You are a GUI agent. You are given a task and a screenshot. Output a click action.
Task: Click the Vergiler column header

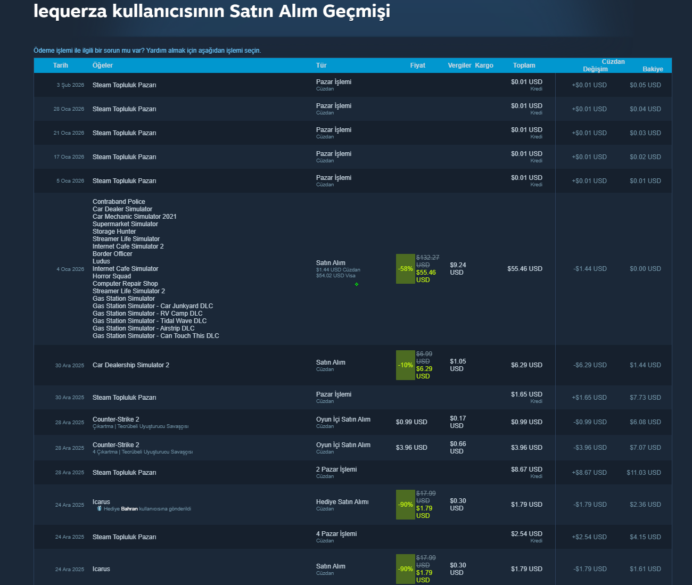pos(459,65)
